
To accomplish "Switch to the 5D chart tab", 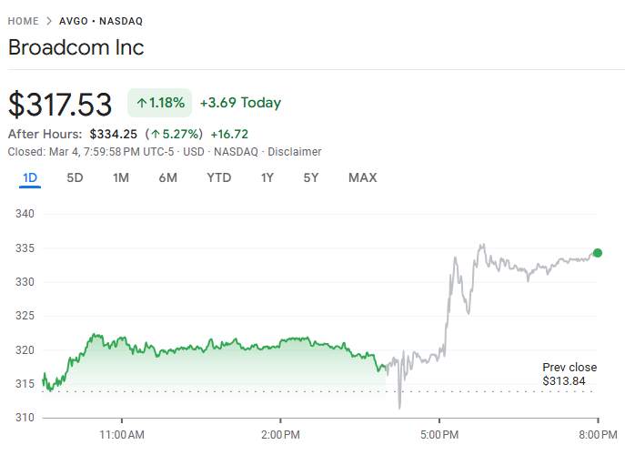I will [75, 177].
